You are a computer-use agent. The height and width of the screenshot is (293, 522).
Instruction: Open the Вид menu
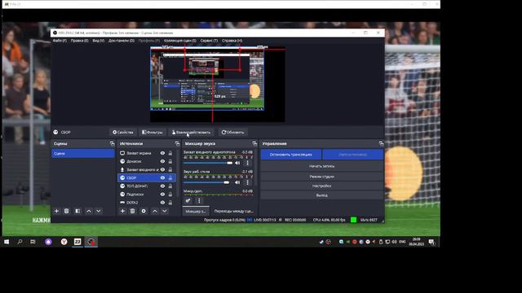(x=98, y=41)
